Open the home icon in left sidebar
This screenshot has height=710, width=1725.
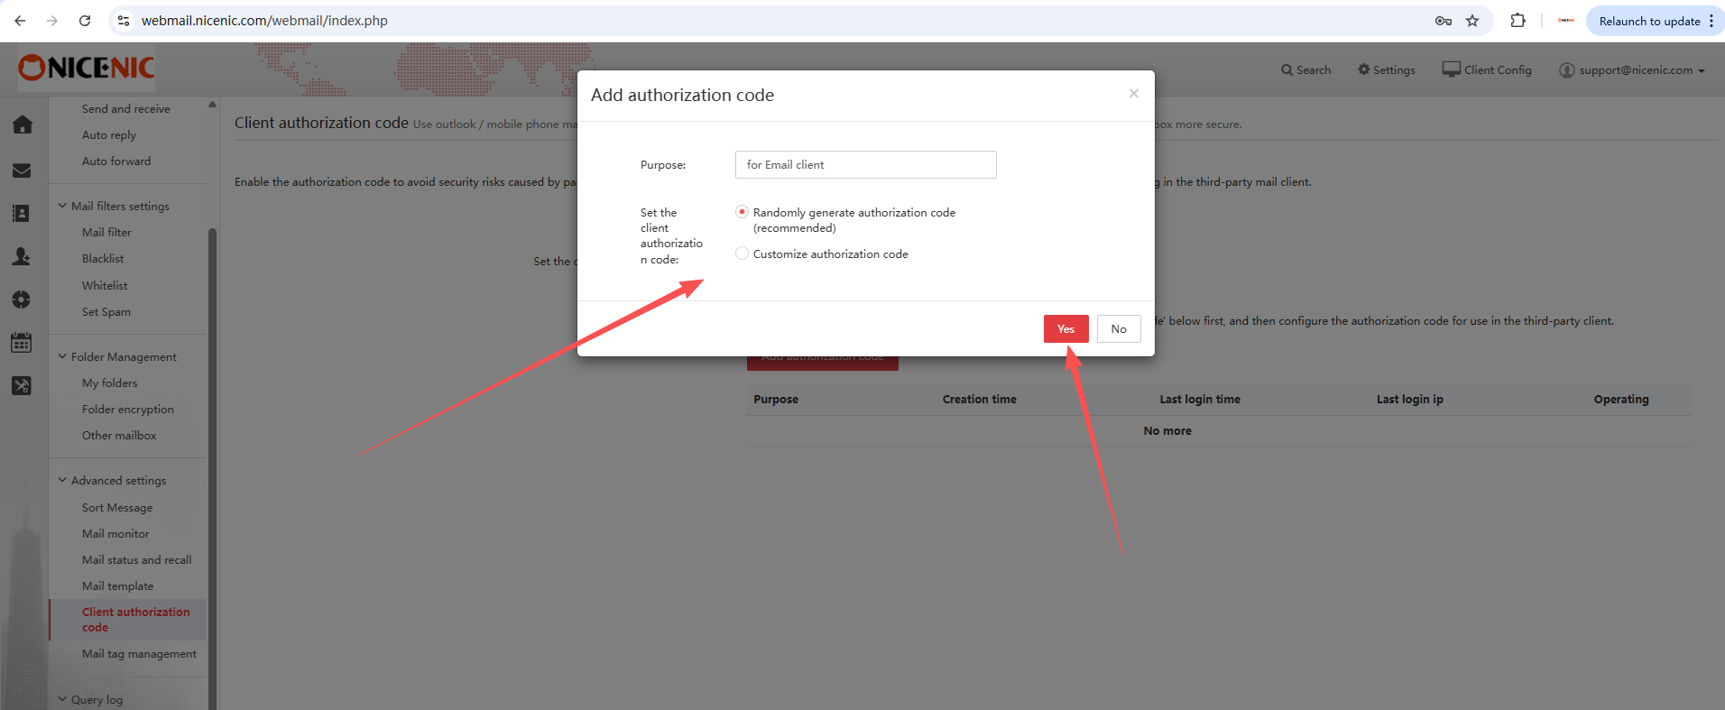(23, 124)
